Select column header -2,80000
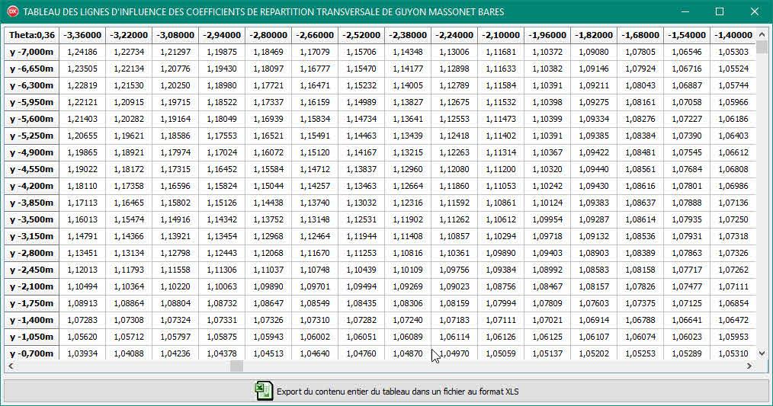Image resolution: width=773 pixels, height=406 pixels. point(268,35)
